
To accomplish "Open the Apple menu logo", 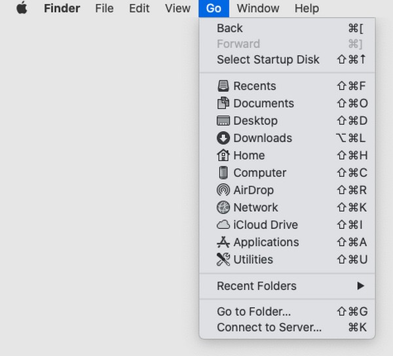I will click(x=22, y=8).
